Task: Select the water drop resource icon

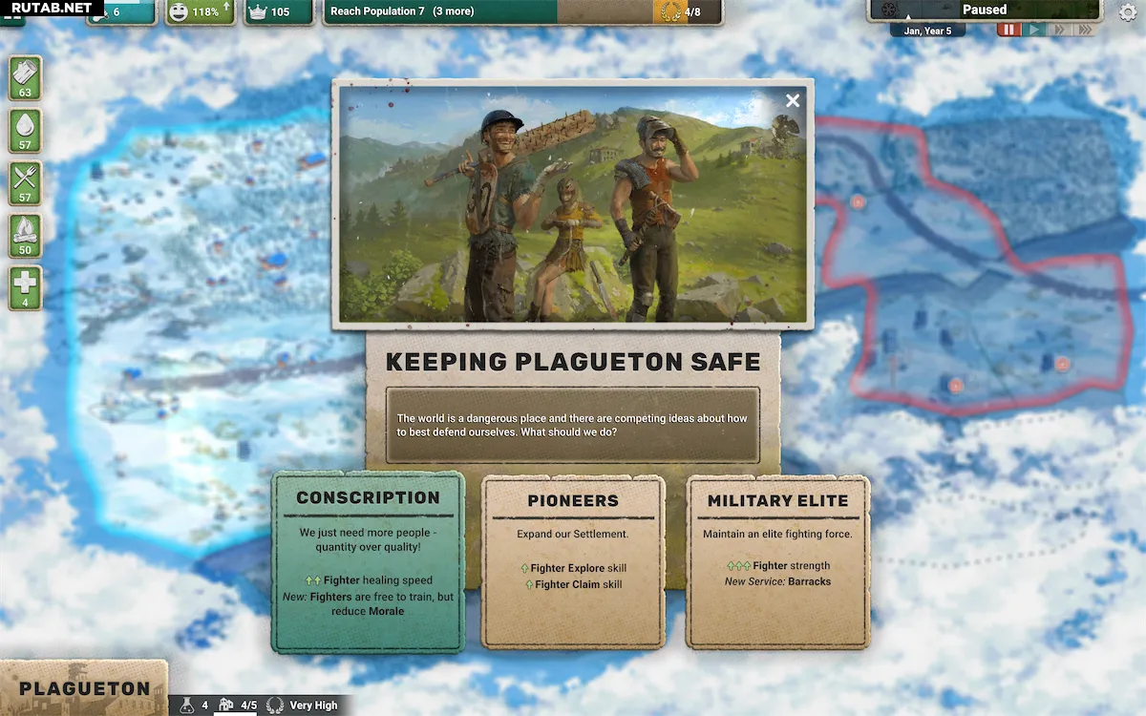Action: 25,131
